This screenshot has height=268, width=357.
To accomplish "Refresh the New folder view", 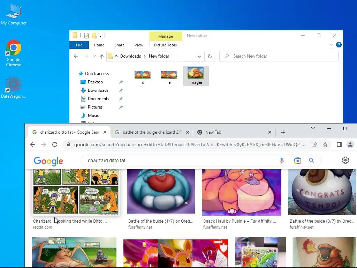I will click(210, 56).
